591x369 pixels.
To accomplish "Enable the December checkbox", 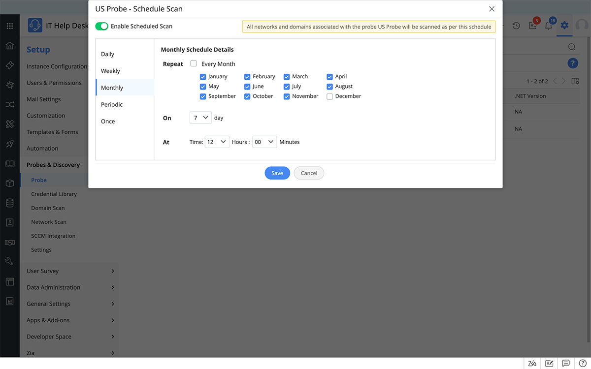I will pos(329,96).
